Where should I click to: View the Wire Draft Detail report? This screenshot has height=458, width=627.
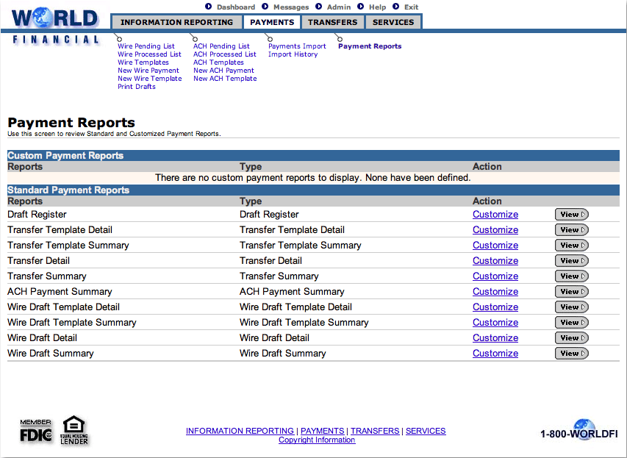[x=571, y=338]
